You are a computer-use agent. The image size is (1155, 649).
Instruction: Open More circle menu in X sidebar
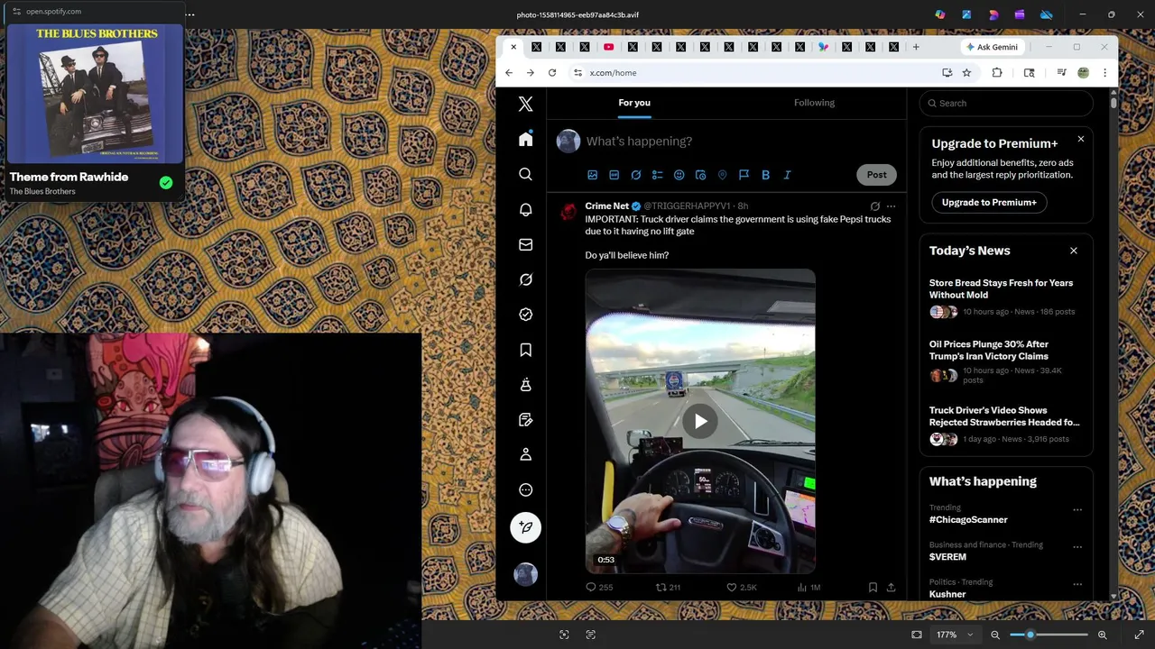pyautogui.click(x=525, y=490)
